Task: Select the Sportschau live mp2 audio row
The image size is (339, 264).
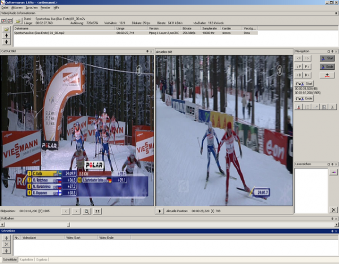Action: click(x=56, y=33)
